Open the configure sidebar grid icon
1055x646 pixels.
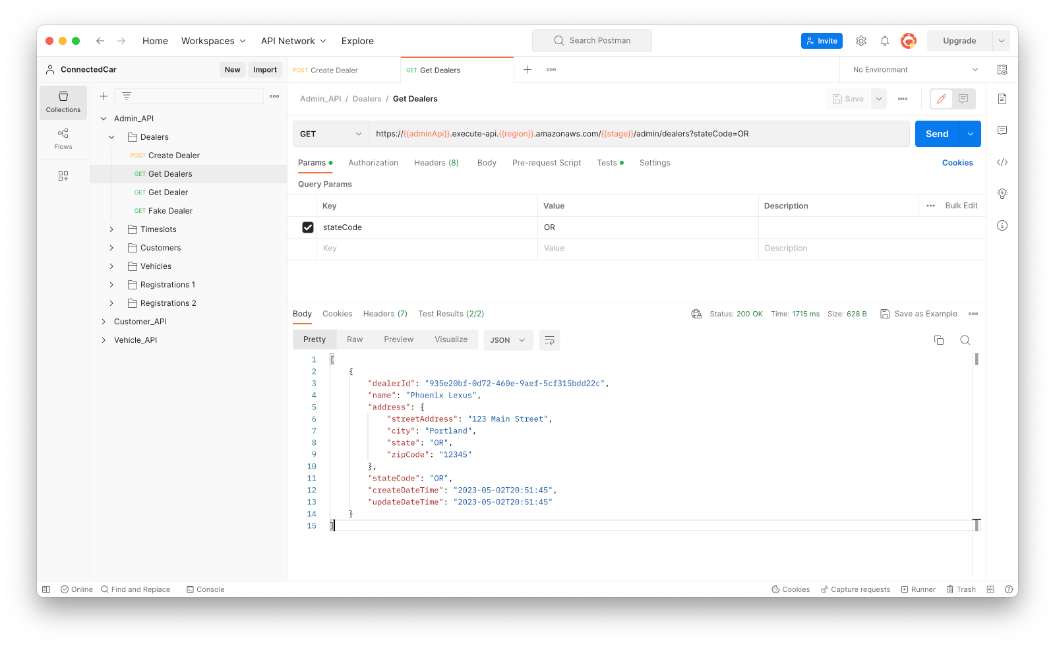click(x=63, y=176)
